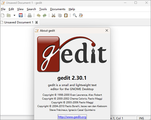Open Find with the magnifier icon
The image size is (151, 120).
(75, 15)
